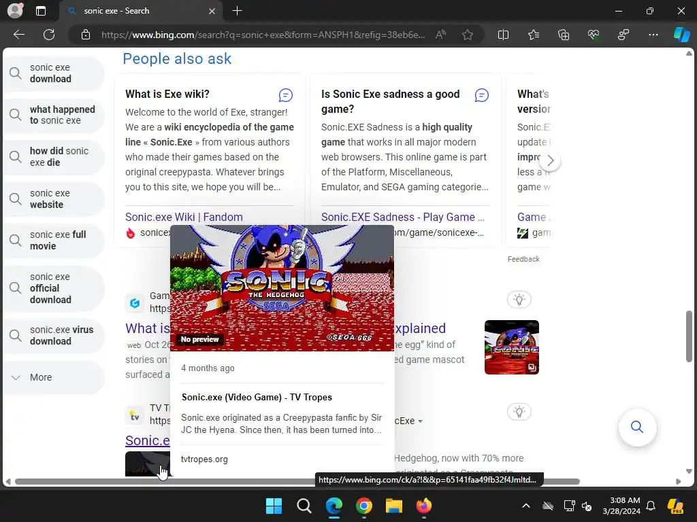Click the Feedback link

point(523,259)
